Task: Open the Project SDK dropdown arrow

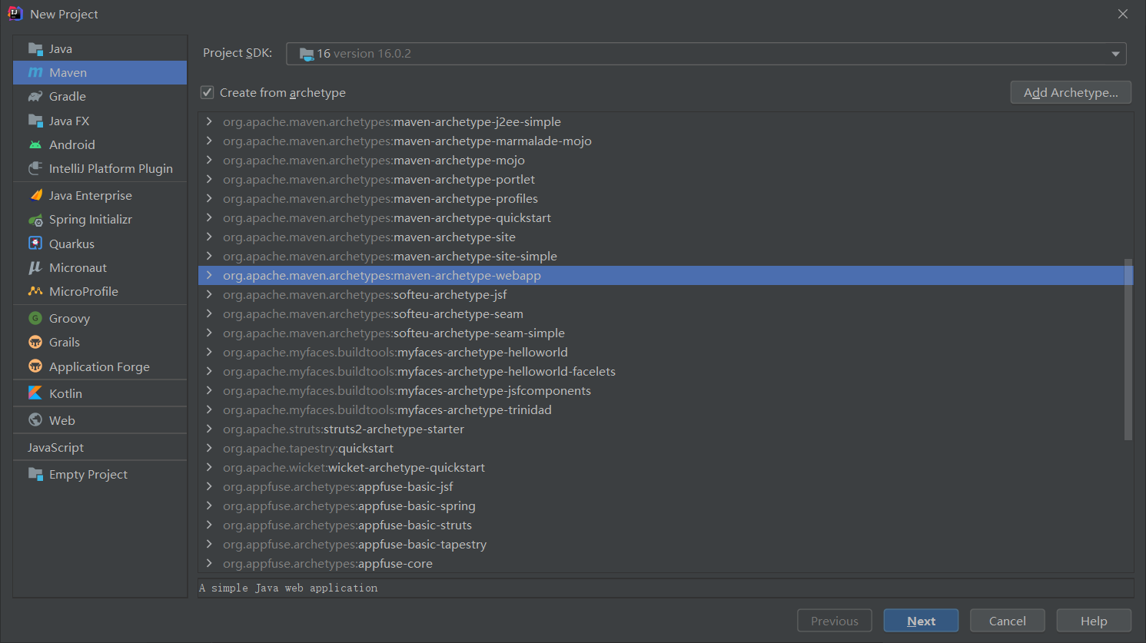Action: pos(1115,54)
